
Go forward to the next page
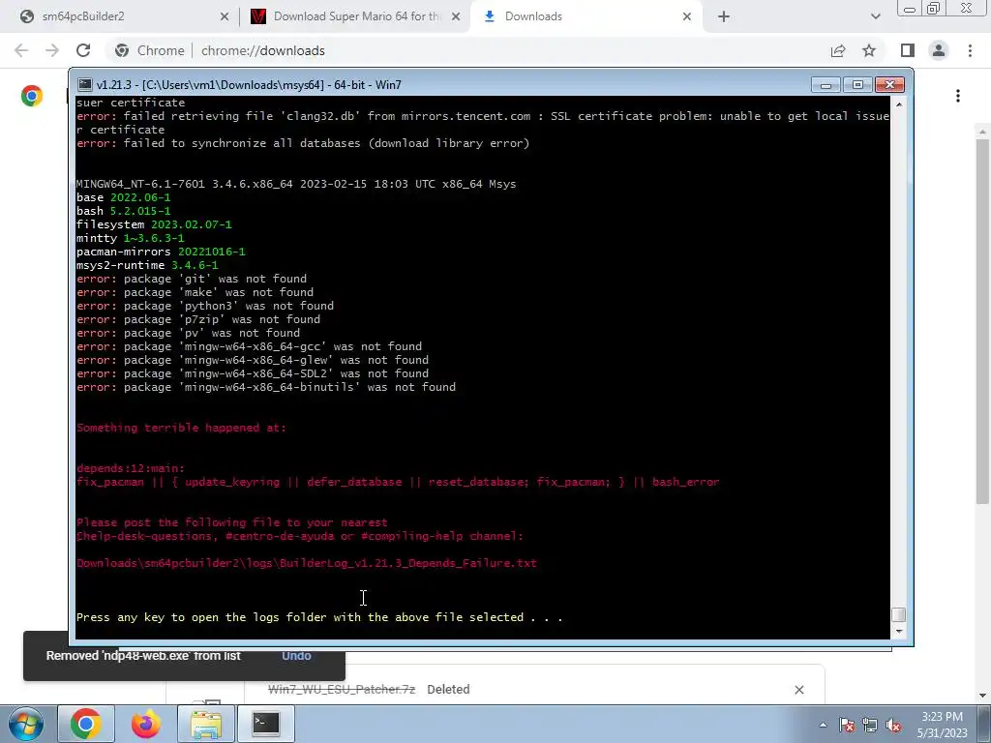point(52,50)
